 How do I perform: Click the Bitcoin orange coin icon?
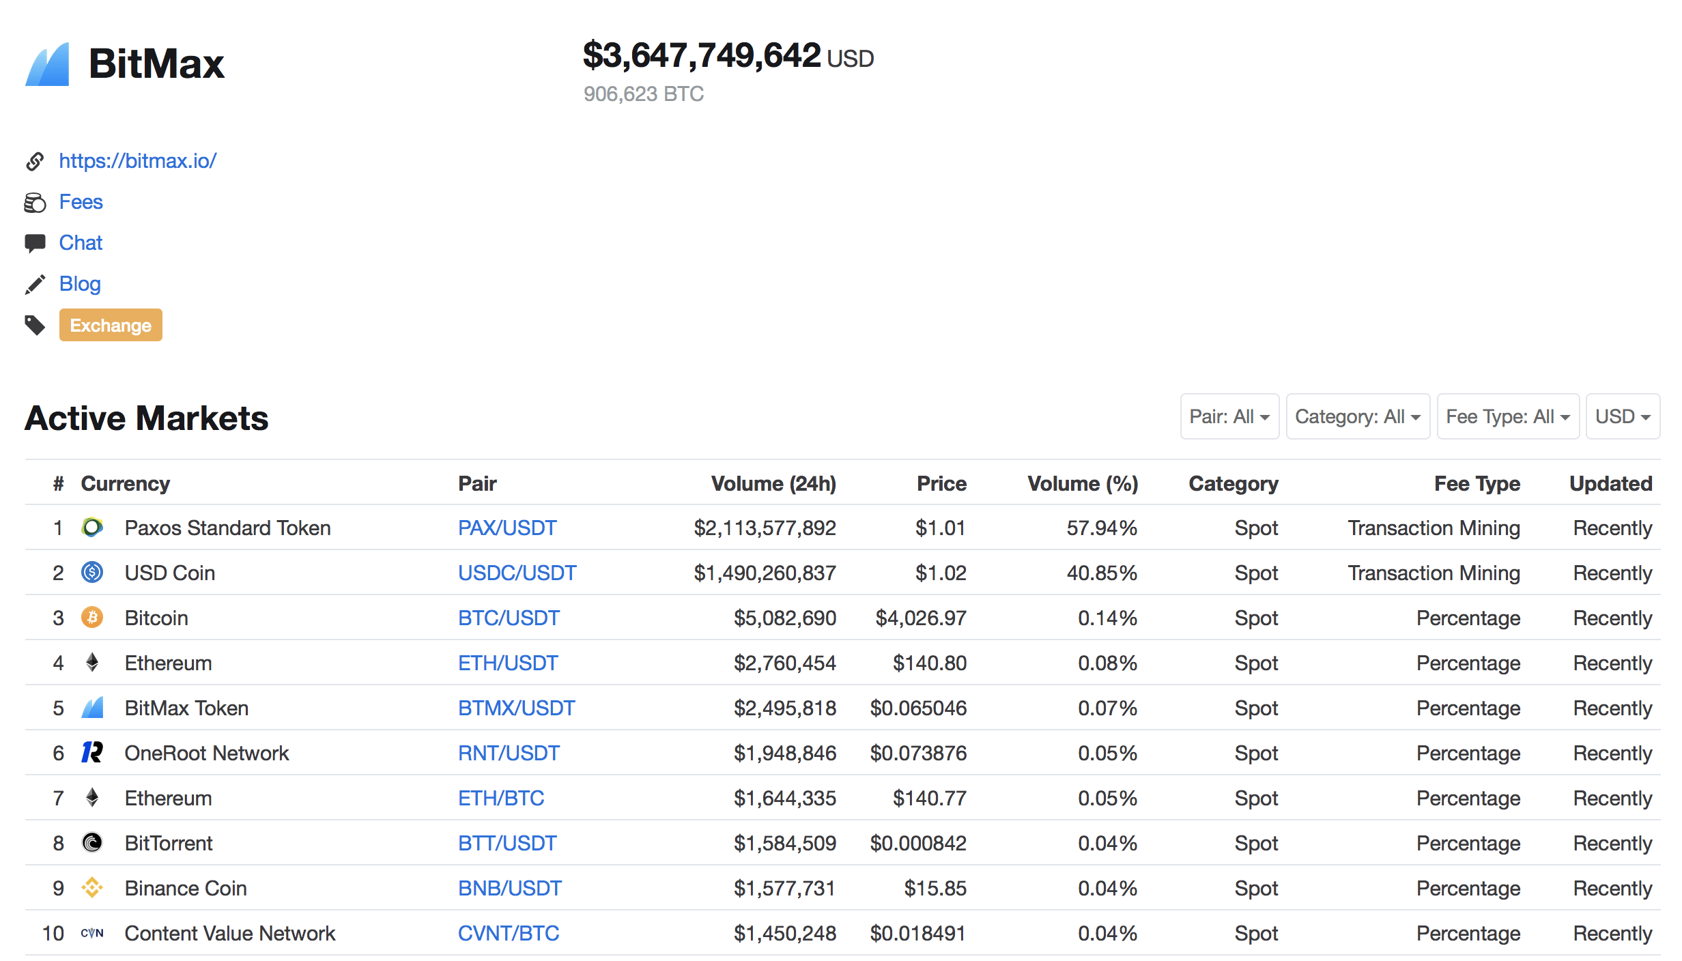pyautogui.click(x=92, y=617)
